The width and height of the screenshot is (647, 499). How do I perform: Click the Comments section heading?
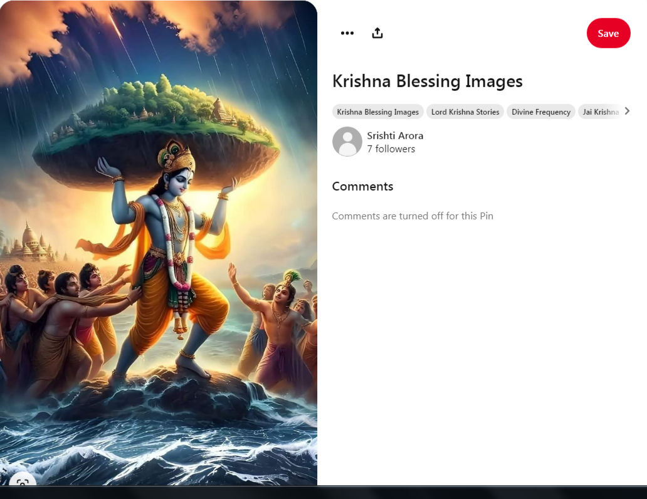362,186
